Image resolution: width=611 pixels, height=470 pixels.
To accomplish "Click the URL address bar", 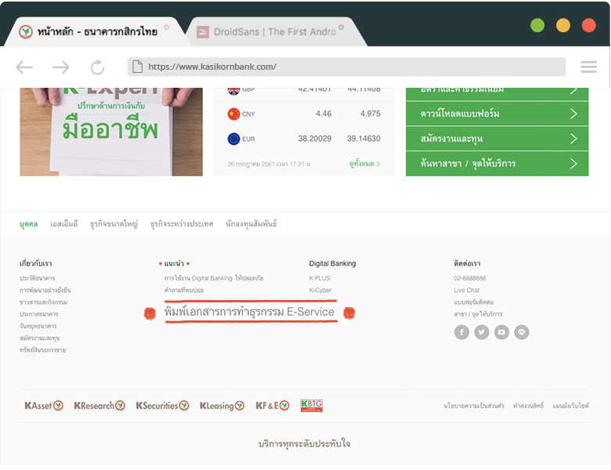I will point(345,67).
